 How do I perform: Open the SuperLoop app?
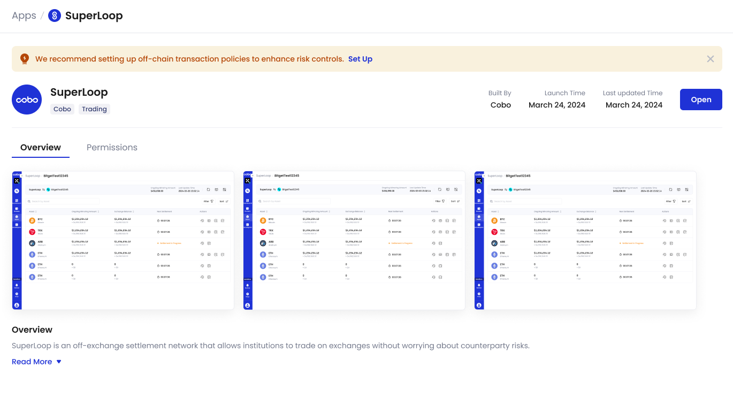click(701, 100)
